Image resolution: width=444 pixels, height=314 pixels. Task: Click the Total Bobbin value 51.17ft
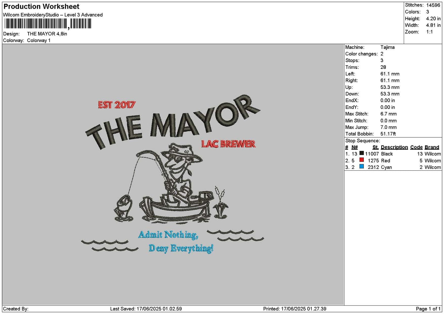pyautogui.click(x=388, y=134)
